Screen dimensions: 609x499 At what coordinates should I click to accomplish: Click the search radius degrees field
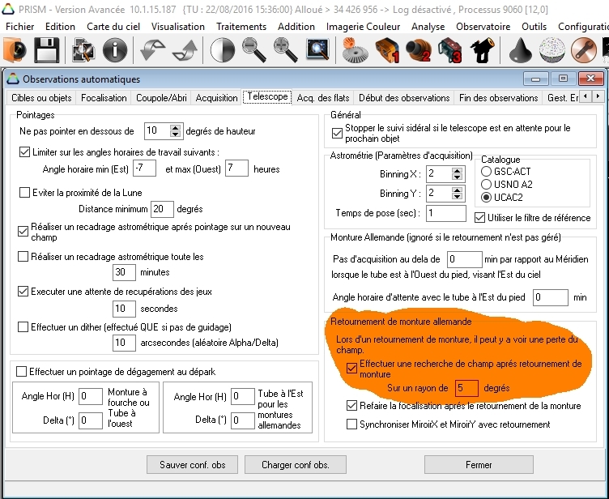(x=466, y=388)
